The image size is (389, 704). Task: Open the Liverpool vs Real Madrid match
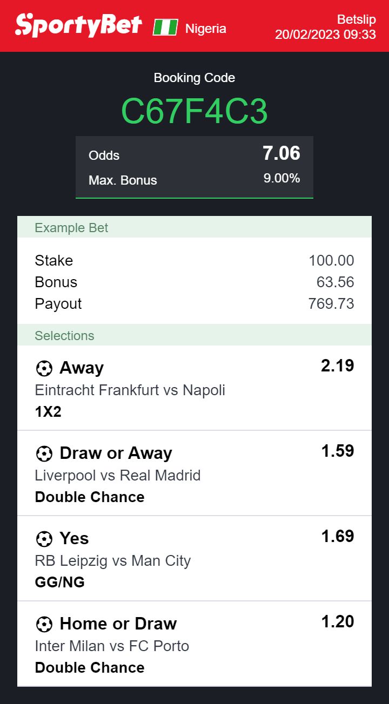117,475
